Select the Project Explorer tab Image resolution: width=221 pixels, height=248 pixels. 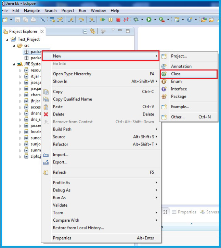coord(23,32)
